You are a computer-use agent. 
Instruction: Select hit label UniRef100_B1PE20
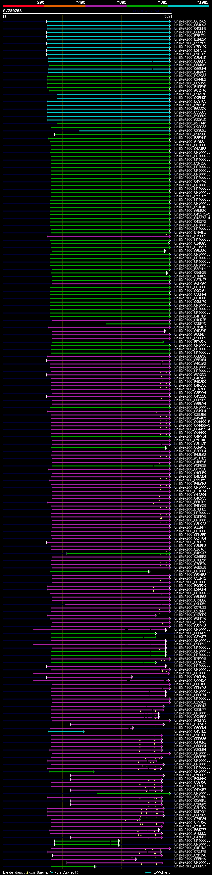point(190,40)
